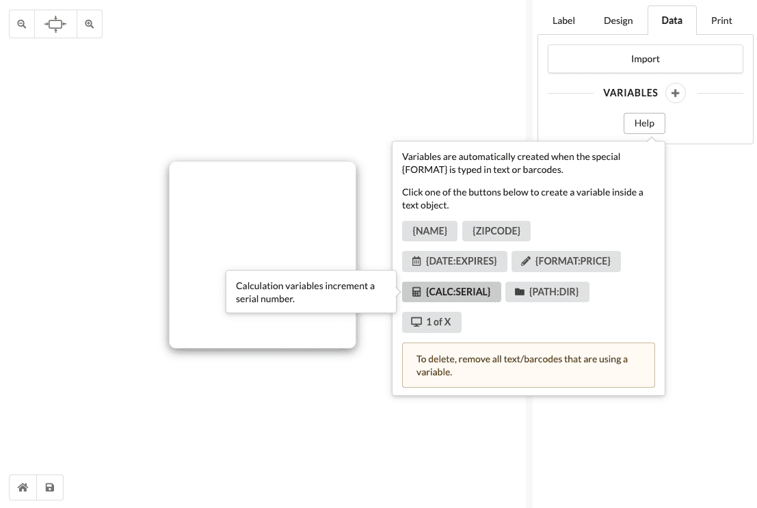This screenshot has width=757, height=508.
Task: Insert the {NAME} variable
Action: tap(429, 231)
